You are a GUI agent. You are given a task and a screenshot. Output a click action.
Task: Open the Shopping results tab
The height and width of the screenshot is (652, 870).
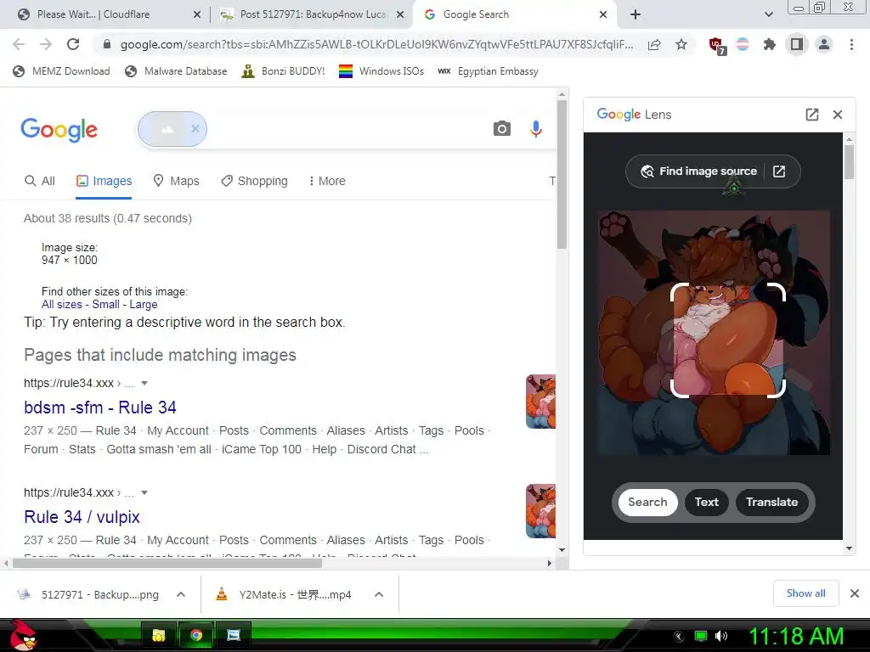(254, 181)
